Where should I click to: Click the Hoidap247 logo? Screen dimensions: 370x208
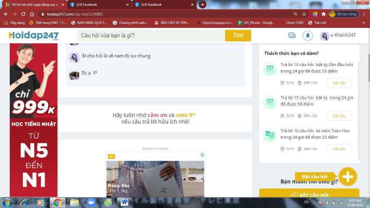click(34, 36)
